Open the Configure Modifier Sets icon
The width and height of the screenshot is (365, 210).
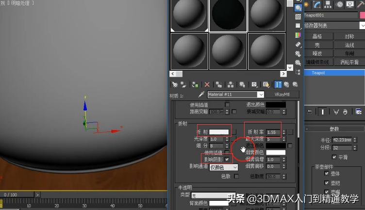tap(358, 112)
